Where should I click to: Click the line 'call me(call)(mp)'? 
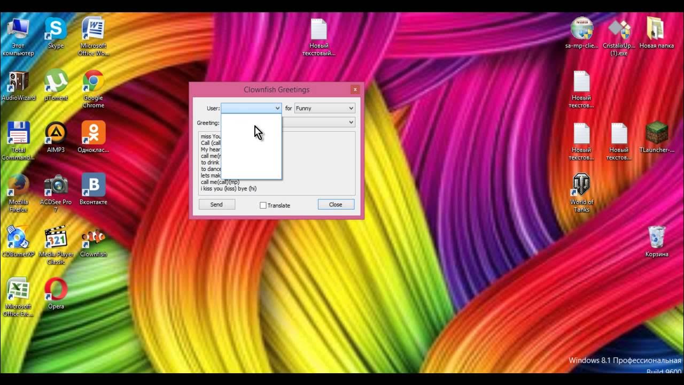[220, 182]
